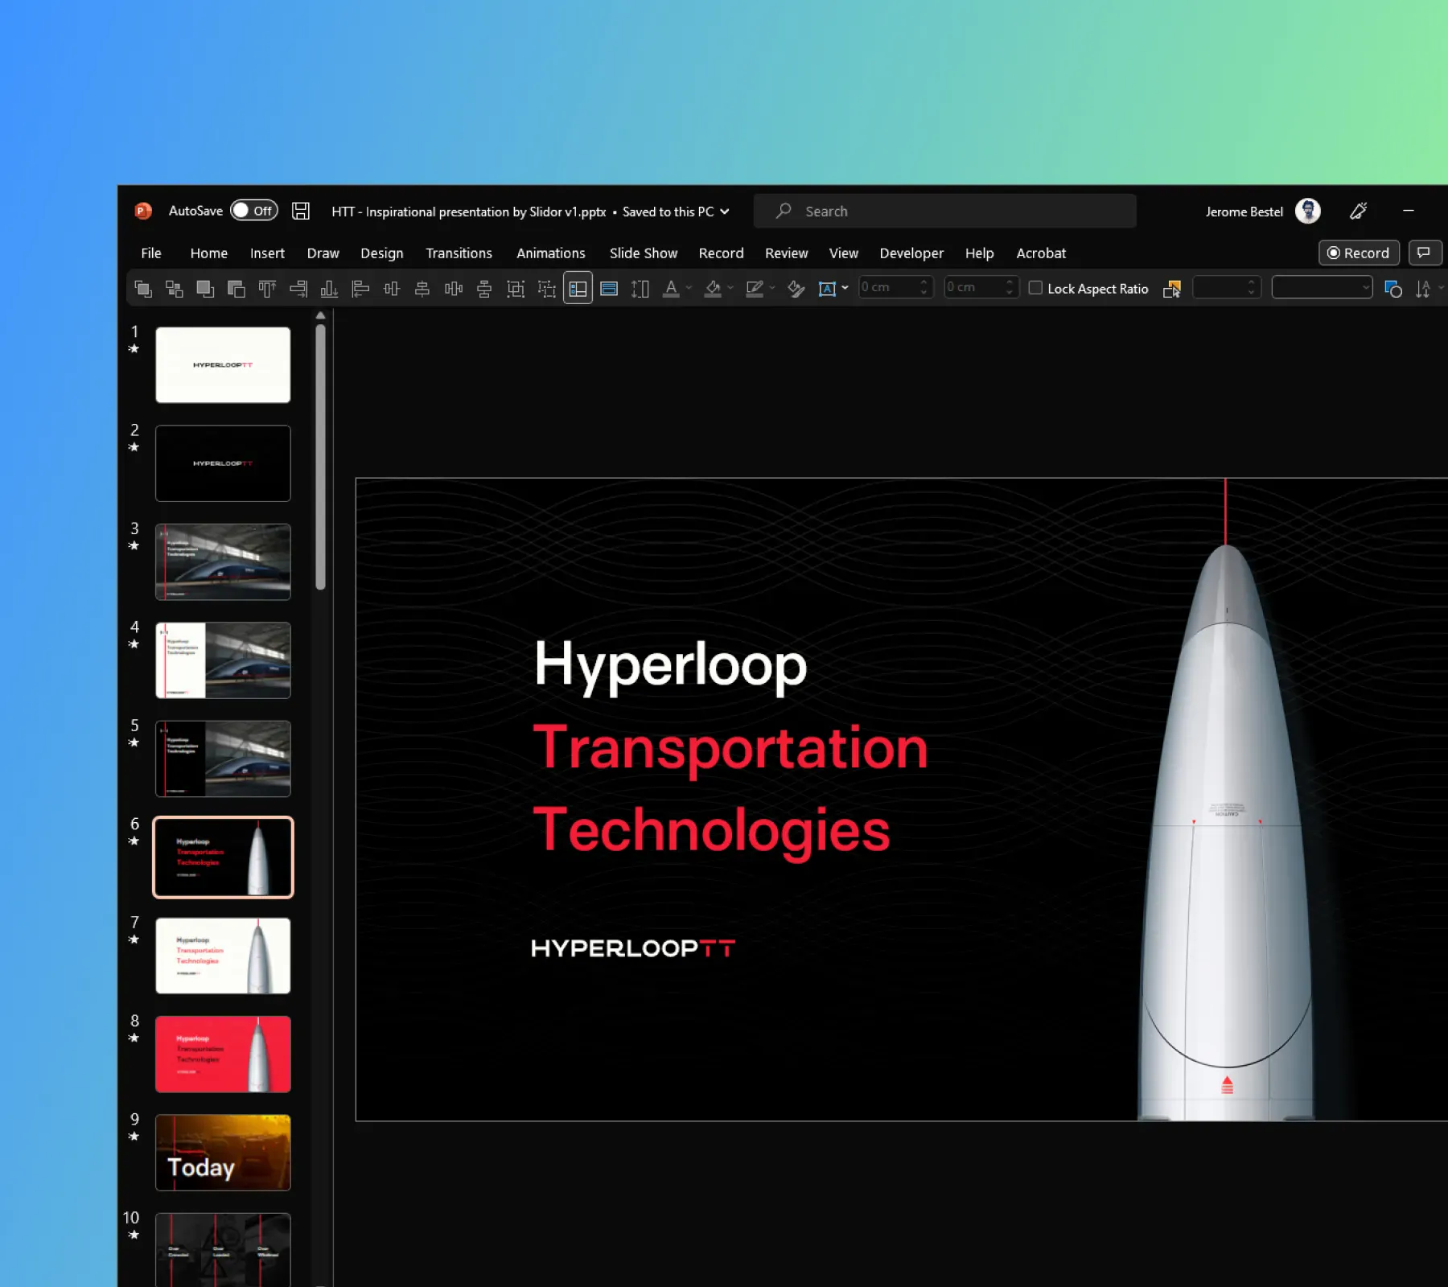The image size is (1448, 1287).
Task: Open the Acrobat tab
Action: (1041, 253)
